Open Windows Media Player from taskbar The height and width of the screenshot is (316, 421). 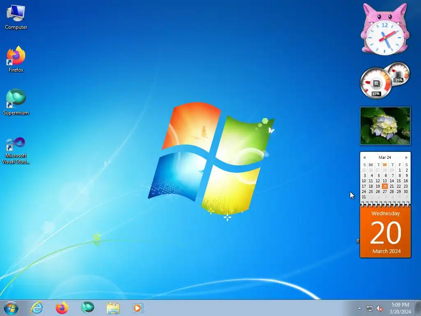[x=138, y=308]
